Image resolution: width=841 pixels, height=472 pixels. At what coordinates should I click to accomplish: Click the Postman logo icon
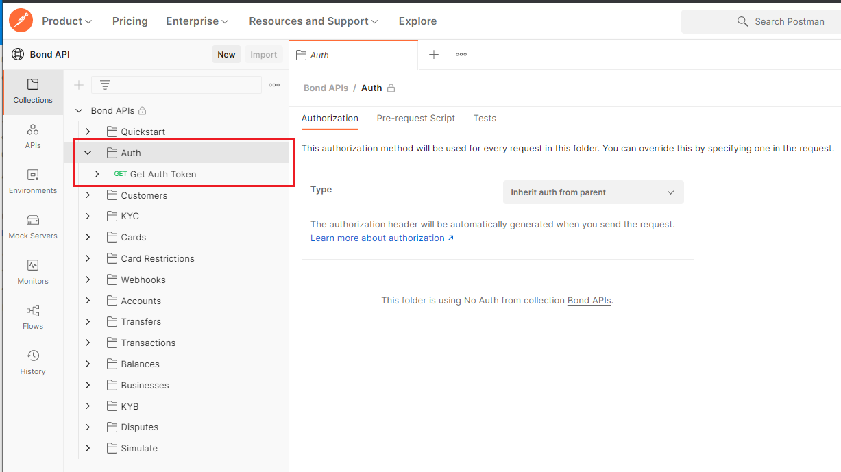coord(21,21)
